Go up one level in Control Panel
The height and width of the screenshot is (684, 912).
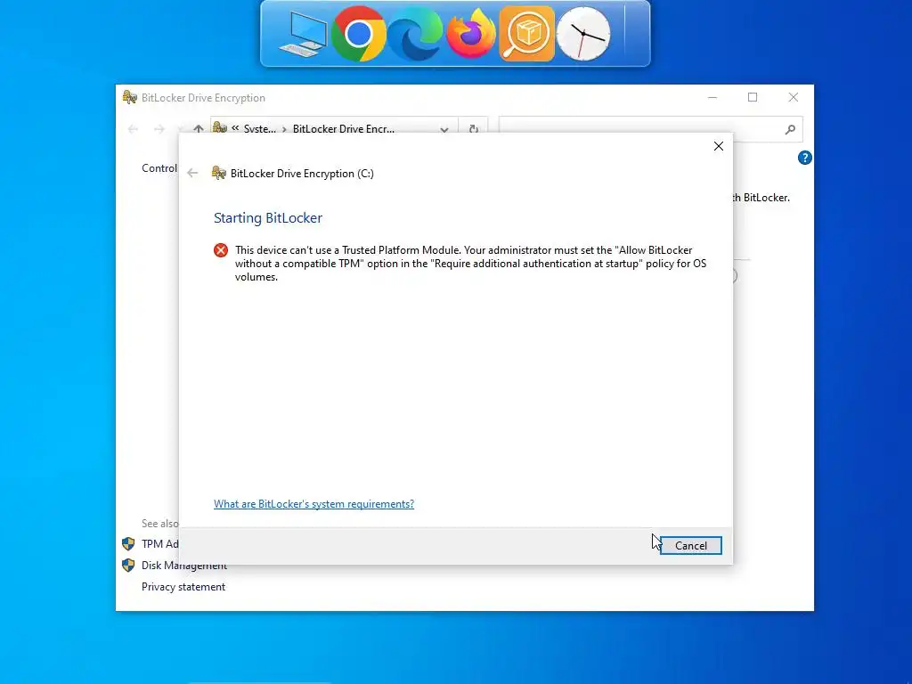coord(199,129)
